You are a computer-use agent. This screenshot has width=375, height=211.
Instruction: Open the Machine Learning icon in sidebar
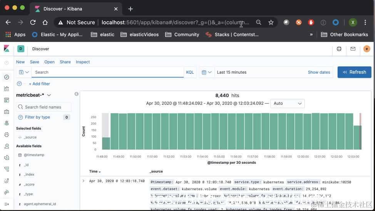pyautogui.click(x=7, y=135)
